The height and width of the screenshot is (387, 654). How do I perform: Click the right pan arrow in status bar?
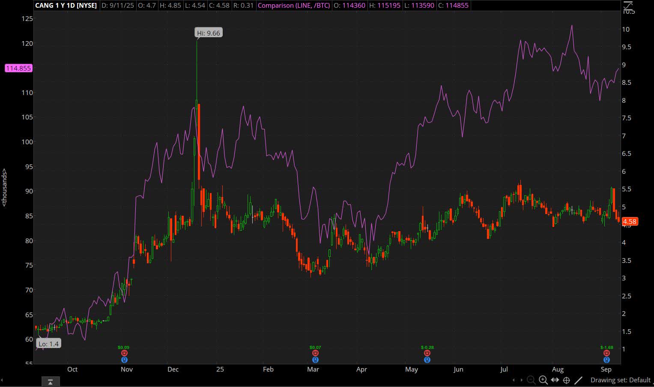[522, 380]
